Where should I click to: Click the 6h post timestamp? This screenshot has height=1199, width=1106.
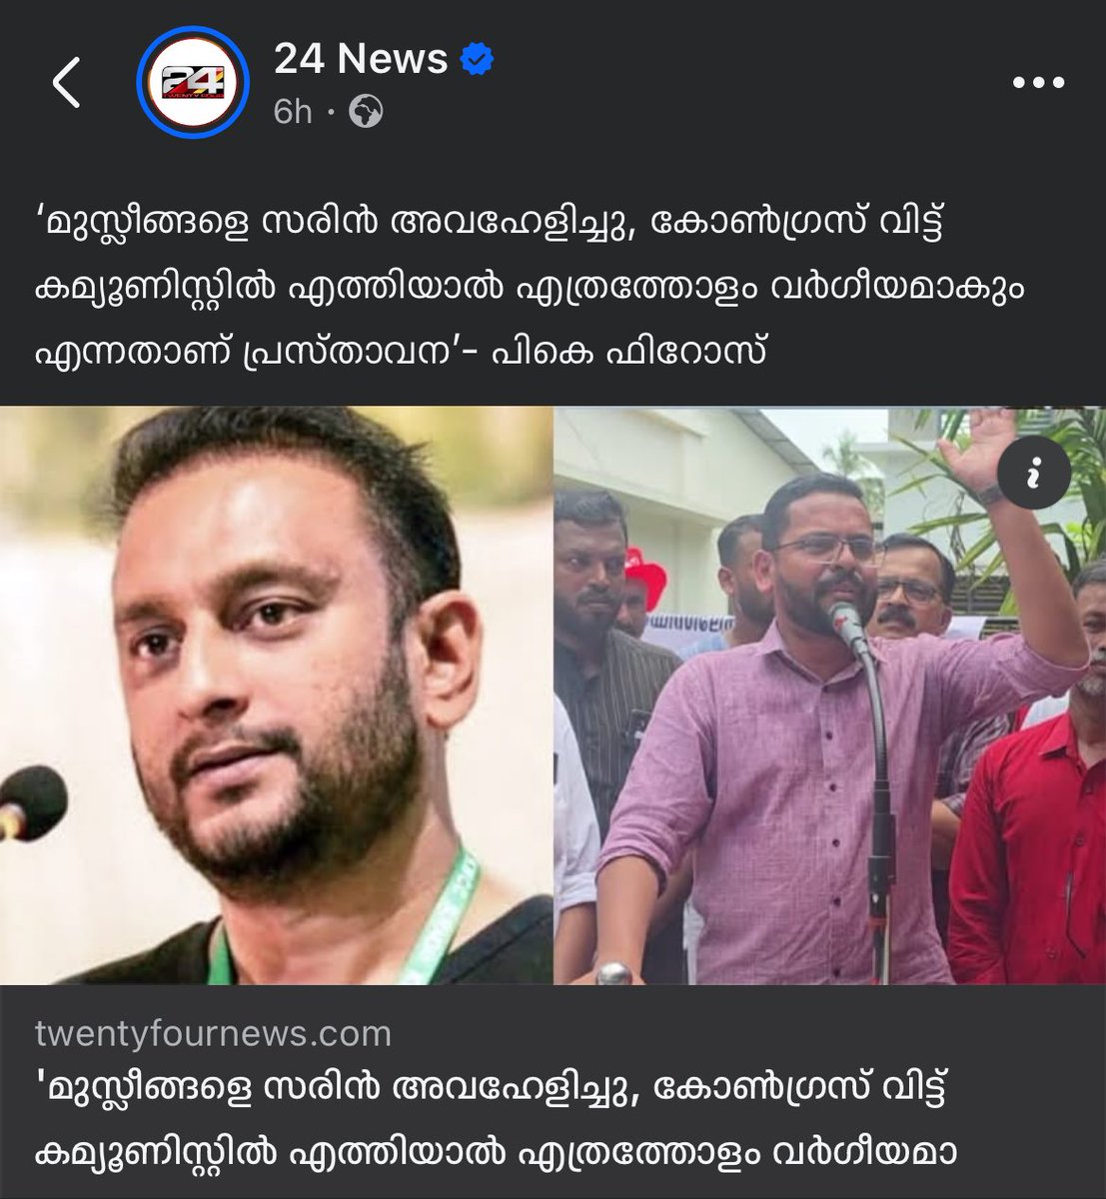pyautogui.click(x=293, y=113)
